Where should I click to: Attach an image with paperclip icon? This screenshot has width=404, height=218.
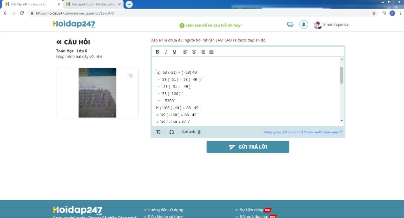coord(199,132)
